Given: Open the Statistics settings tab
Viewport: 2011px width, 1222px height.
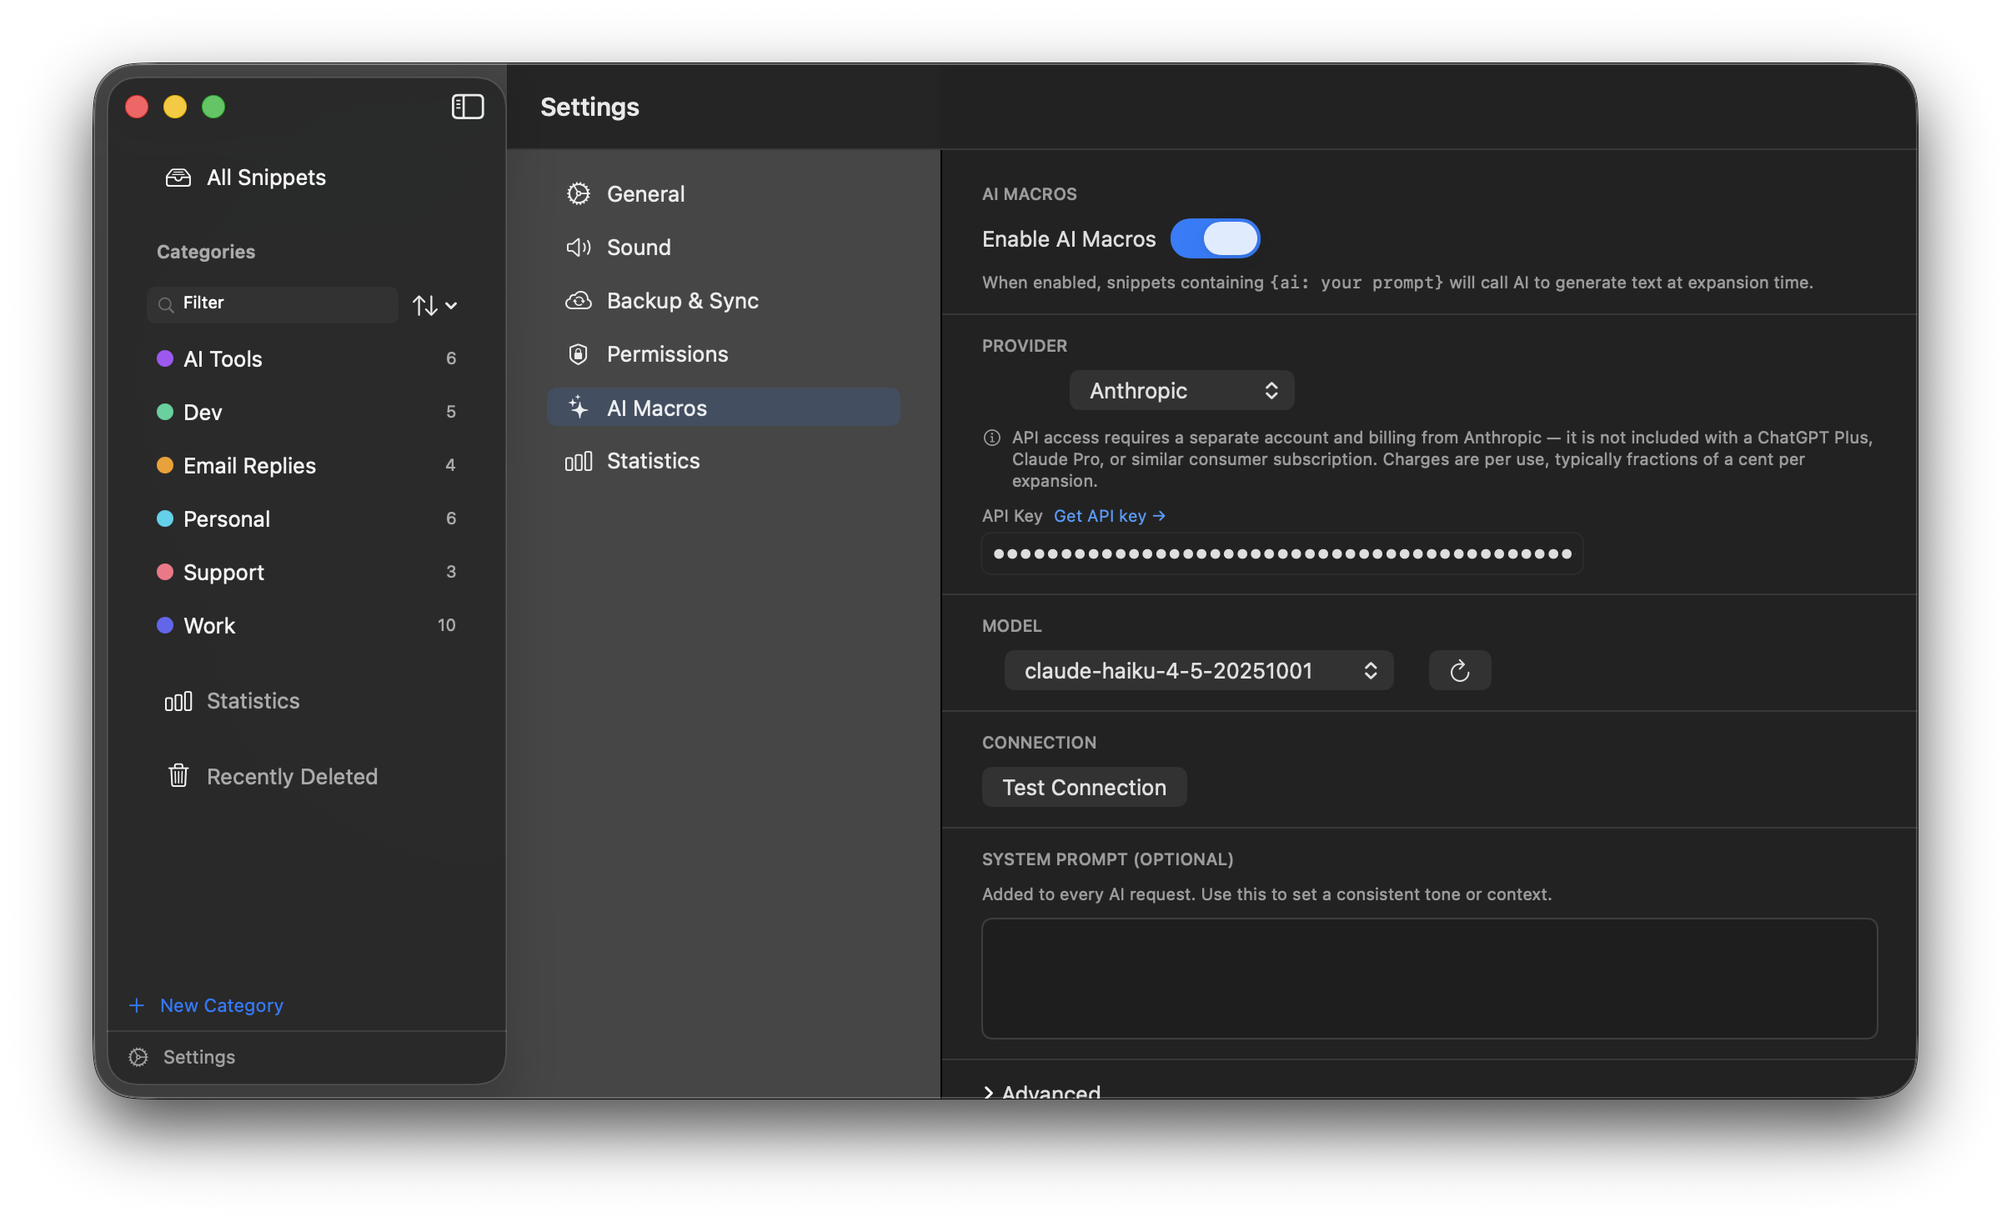Looking at the screenshot, I should pyautogui.click(x=723, y=461).
